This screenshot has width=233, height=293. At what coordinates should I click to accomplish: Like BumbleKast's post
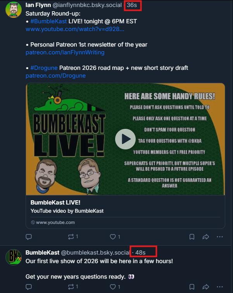click(113, 287)
